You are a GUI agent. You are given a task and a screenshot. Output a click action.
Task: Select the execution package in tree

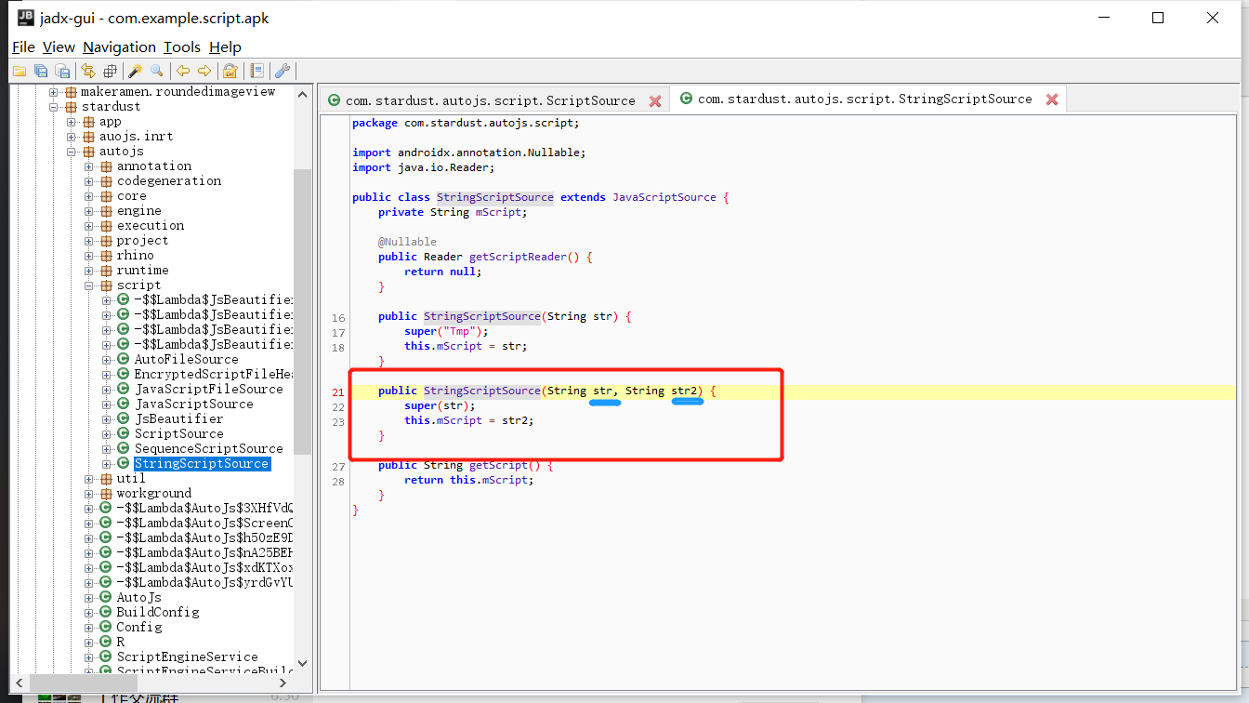click(x=151, y=226)
